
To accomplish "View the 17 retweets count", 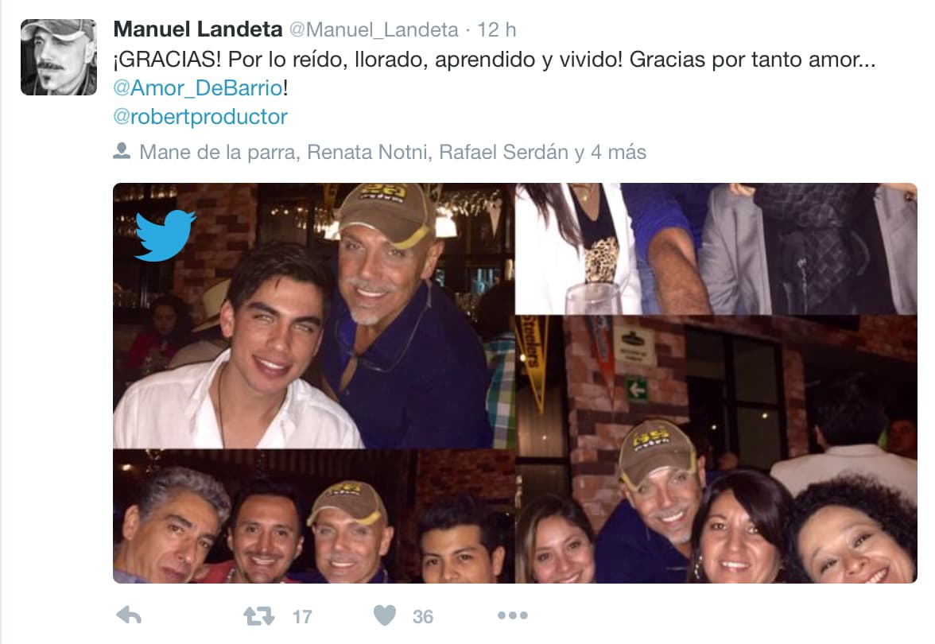I will (x=302, y=617).
